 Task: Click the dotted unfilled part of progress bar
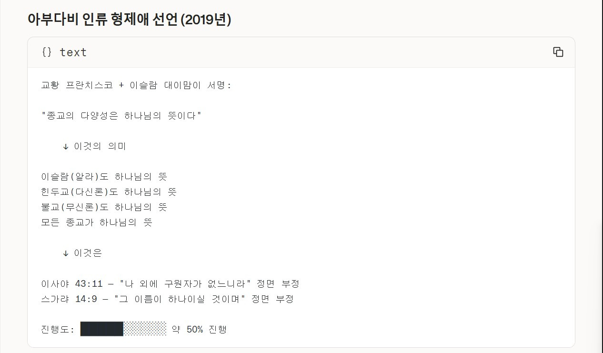click(145, 329)
